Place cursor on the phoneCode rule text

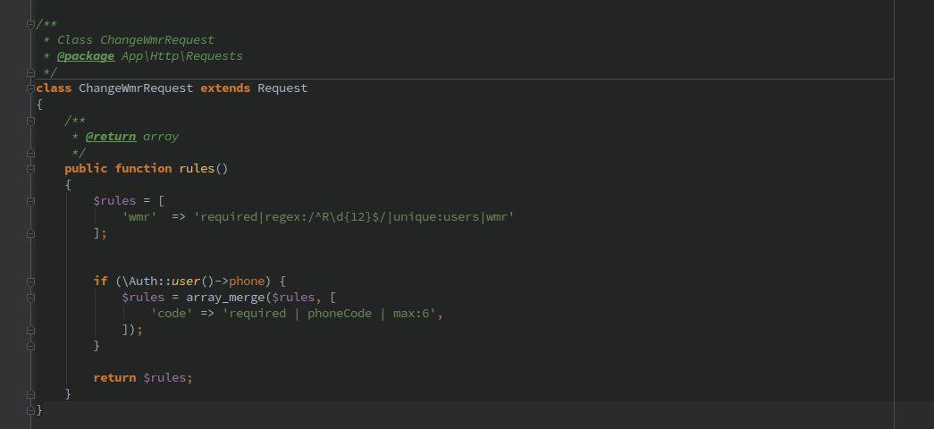click(340, 313)
